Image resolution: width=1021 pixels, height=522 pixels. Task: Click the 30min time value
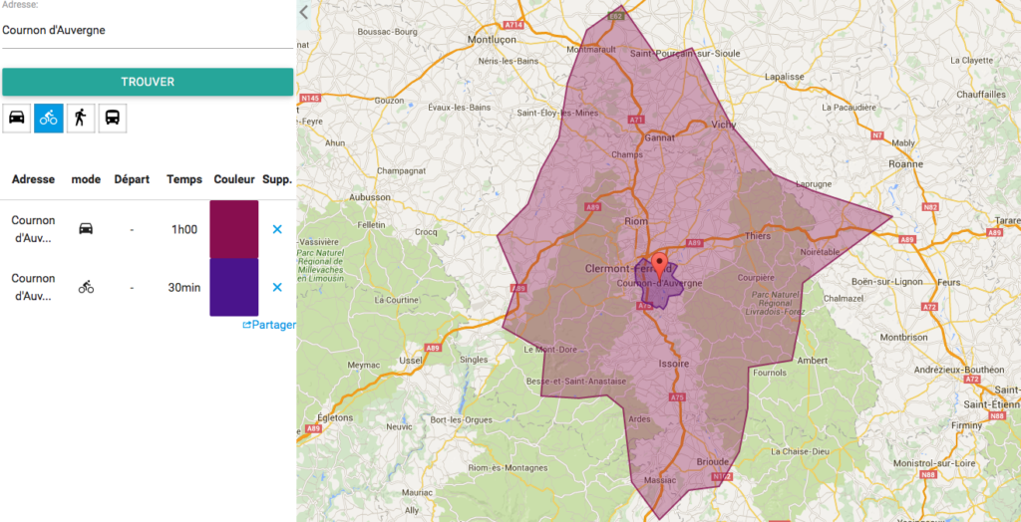(184, 287)
